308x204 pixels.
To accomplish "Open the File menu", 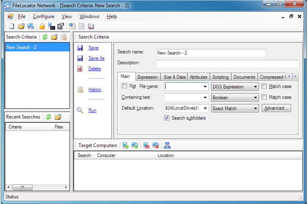I will pyautogui.click(x=22, y=16).
